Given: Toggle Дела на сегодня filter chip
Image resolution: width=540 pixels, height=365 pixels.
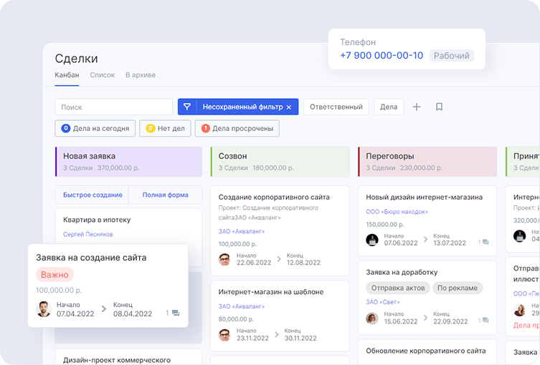Looking at the screenshot, I should [95, 129].
